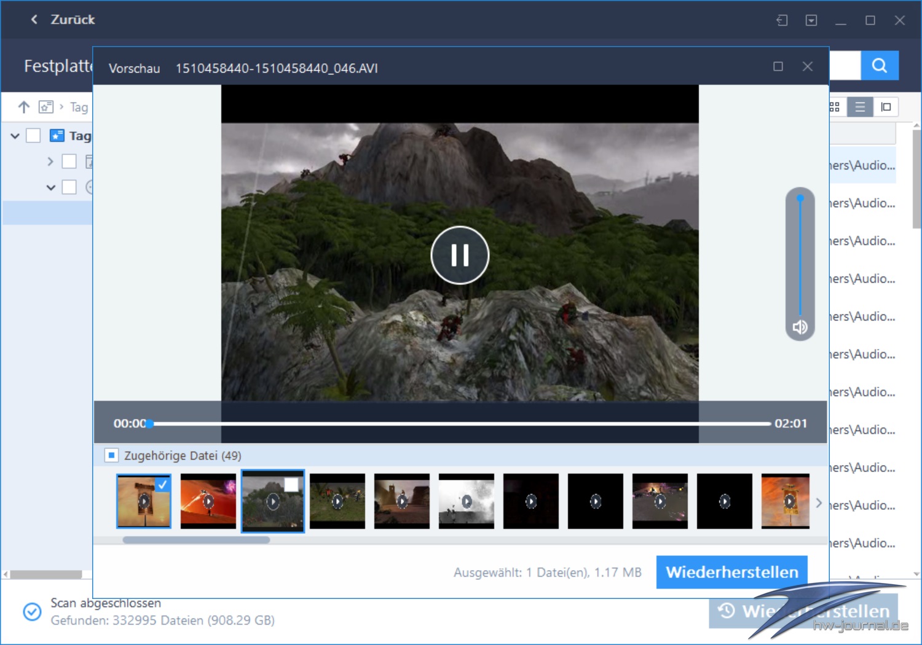Open the tenth black video thumbnail

725,501
